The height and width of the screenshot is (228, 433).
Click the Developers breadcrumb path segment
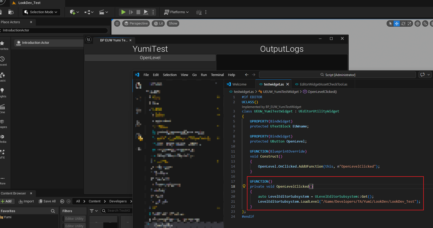coord(118,201)
